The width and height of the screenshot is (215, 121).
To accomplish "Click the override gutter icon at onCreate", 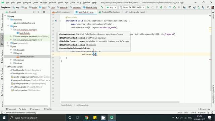I will [x=56, y=21].
